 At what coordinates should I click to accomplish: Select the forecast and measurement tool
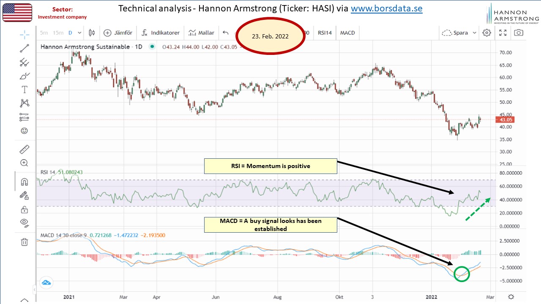tap(25, 117)
